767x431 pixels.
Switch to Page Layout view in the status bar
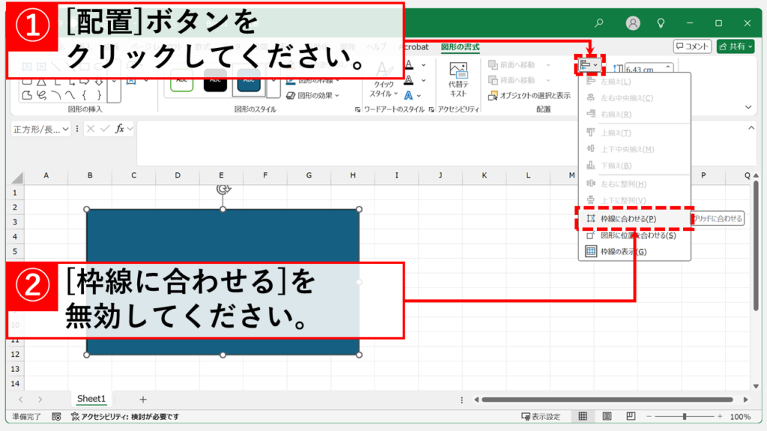[607, 416]
